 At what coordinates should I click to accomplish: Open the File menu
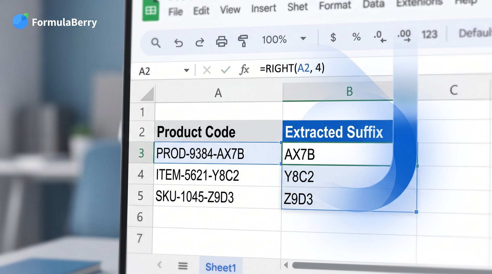point(175,12)
